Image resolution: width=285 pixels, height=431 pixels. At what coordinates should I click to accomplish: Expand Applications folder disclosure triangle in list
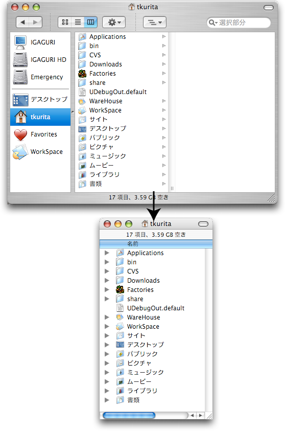click(x=107, y=253)
